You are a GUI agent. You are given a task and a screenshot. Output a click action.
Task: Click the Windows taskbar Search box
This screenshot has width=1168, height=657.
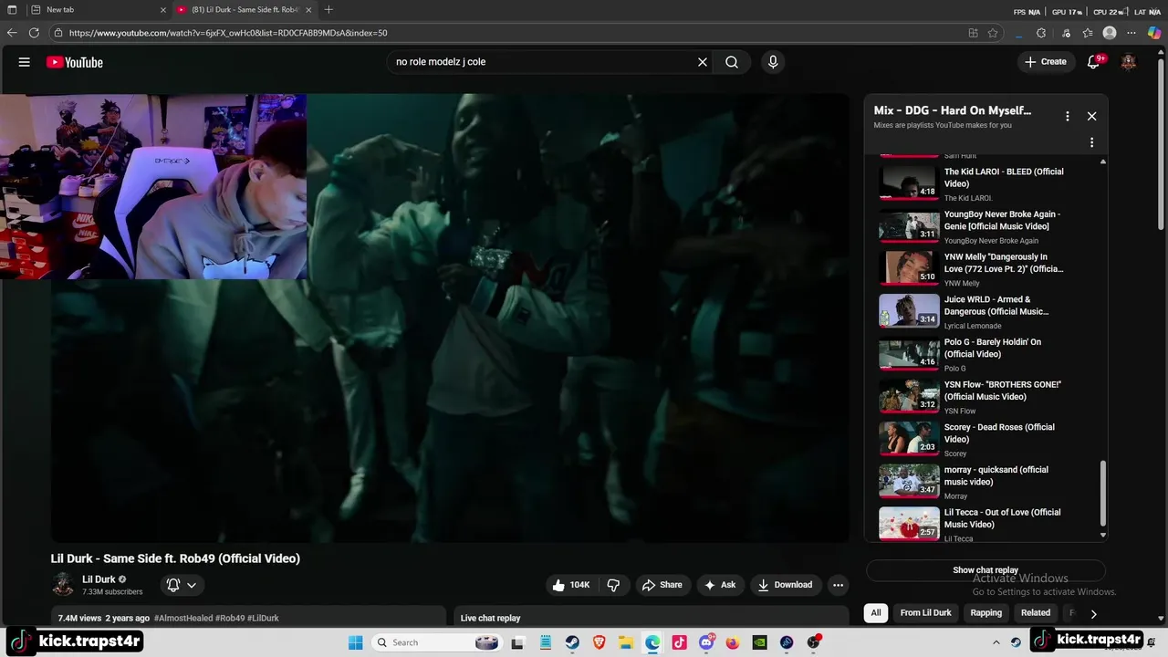437,642
